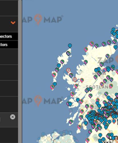The height and width of the screenshot is (143, 118).
Task: Open the dark green-purple pin on North Uist
Action: pyautogui.click(x=57, y=70)
